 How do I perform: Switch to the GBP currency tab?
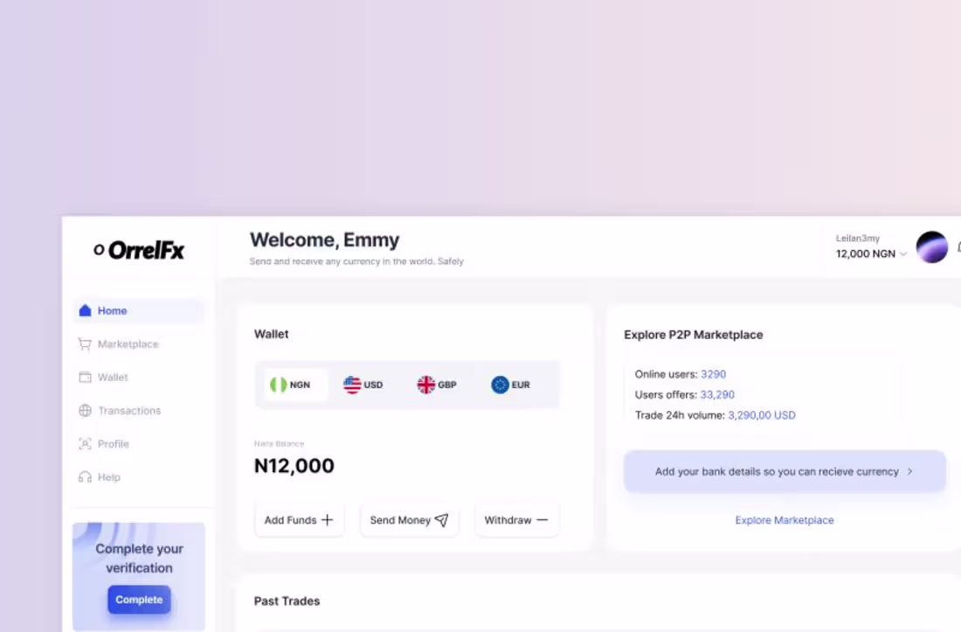coord(437,385)
